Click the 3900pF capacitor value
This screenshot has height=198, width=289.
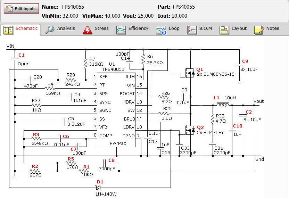pyautogui.click(x=107, y=168)
